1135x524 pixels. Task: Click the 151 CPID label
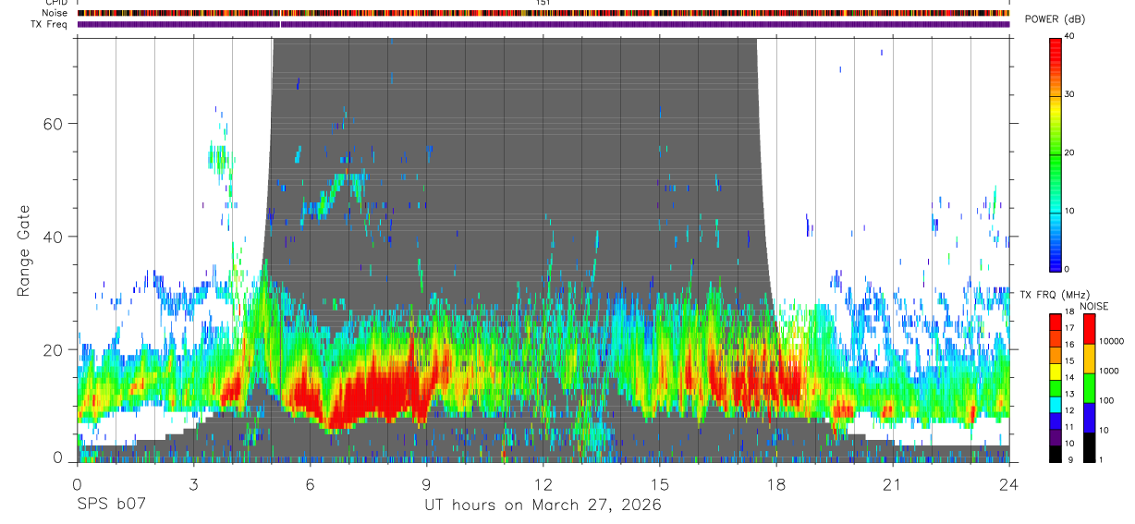tap(543, 3)
